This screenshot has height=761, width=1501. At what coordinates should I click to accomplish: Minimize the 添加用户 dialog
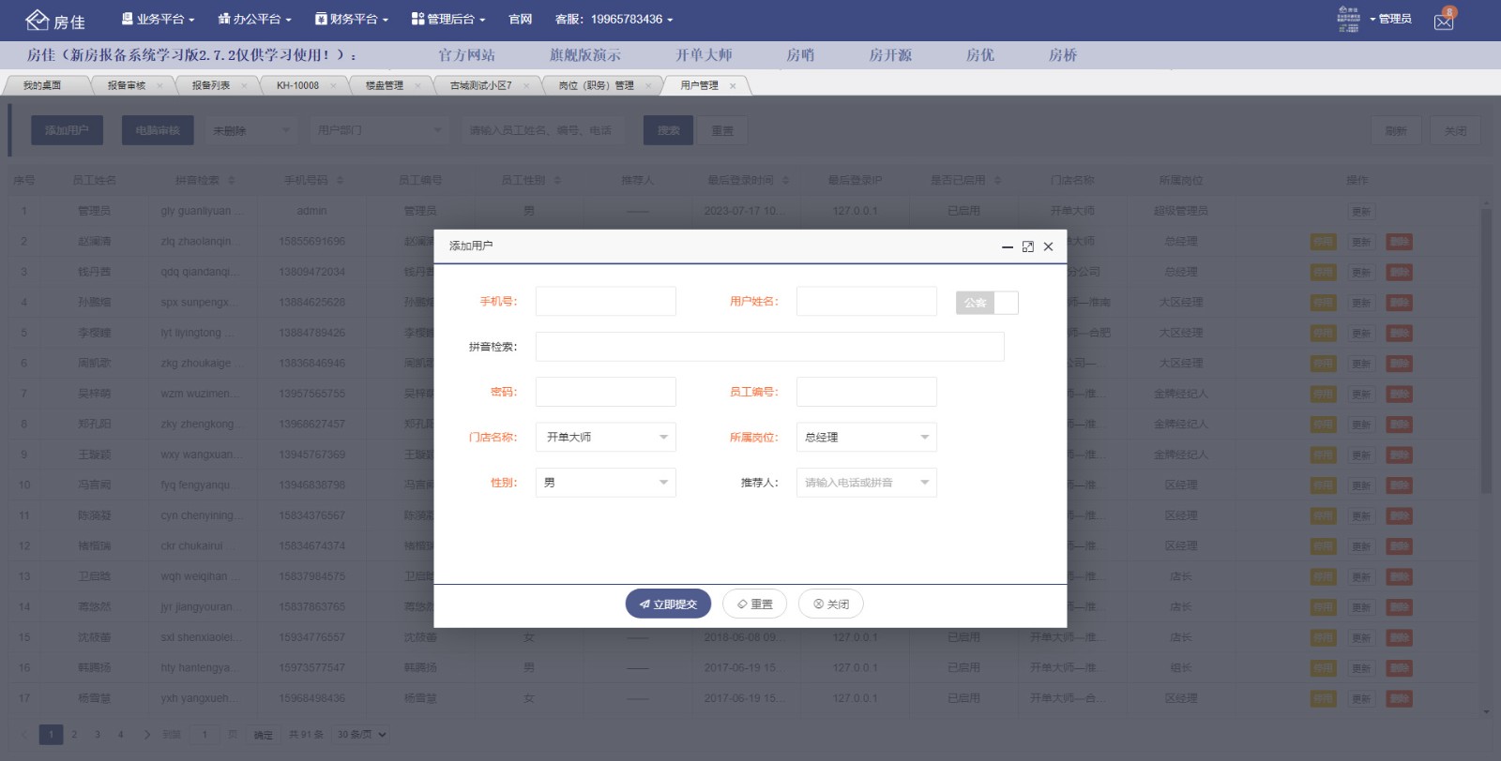[x=1008, y=246]
